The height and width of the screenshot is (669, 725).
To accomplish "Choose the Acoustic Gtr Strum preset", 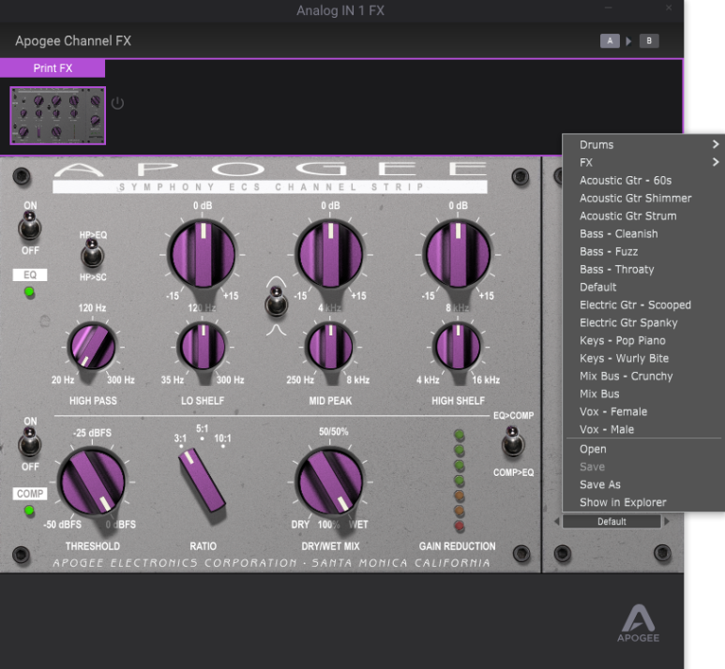I will 645,216.
